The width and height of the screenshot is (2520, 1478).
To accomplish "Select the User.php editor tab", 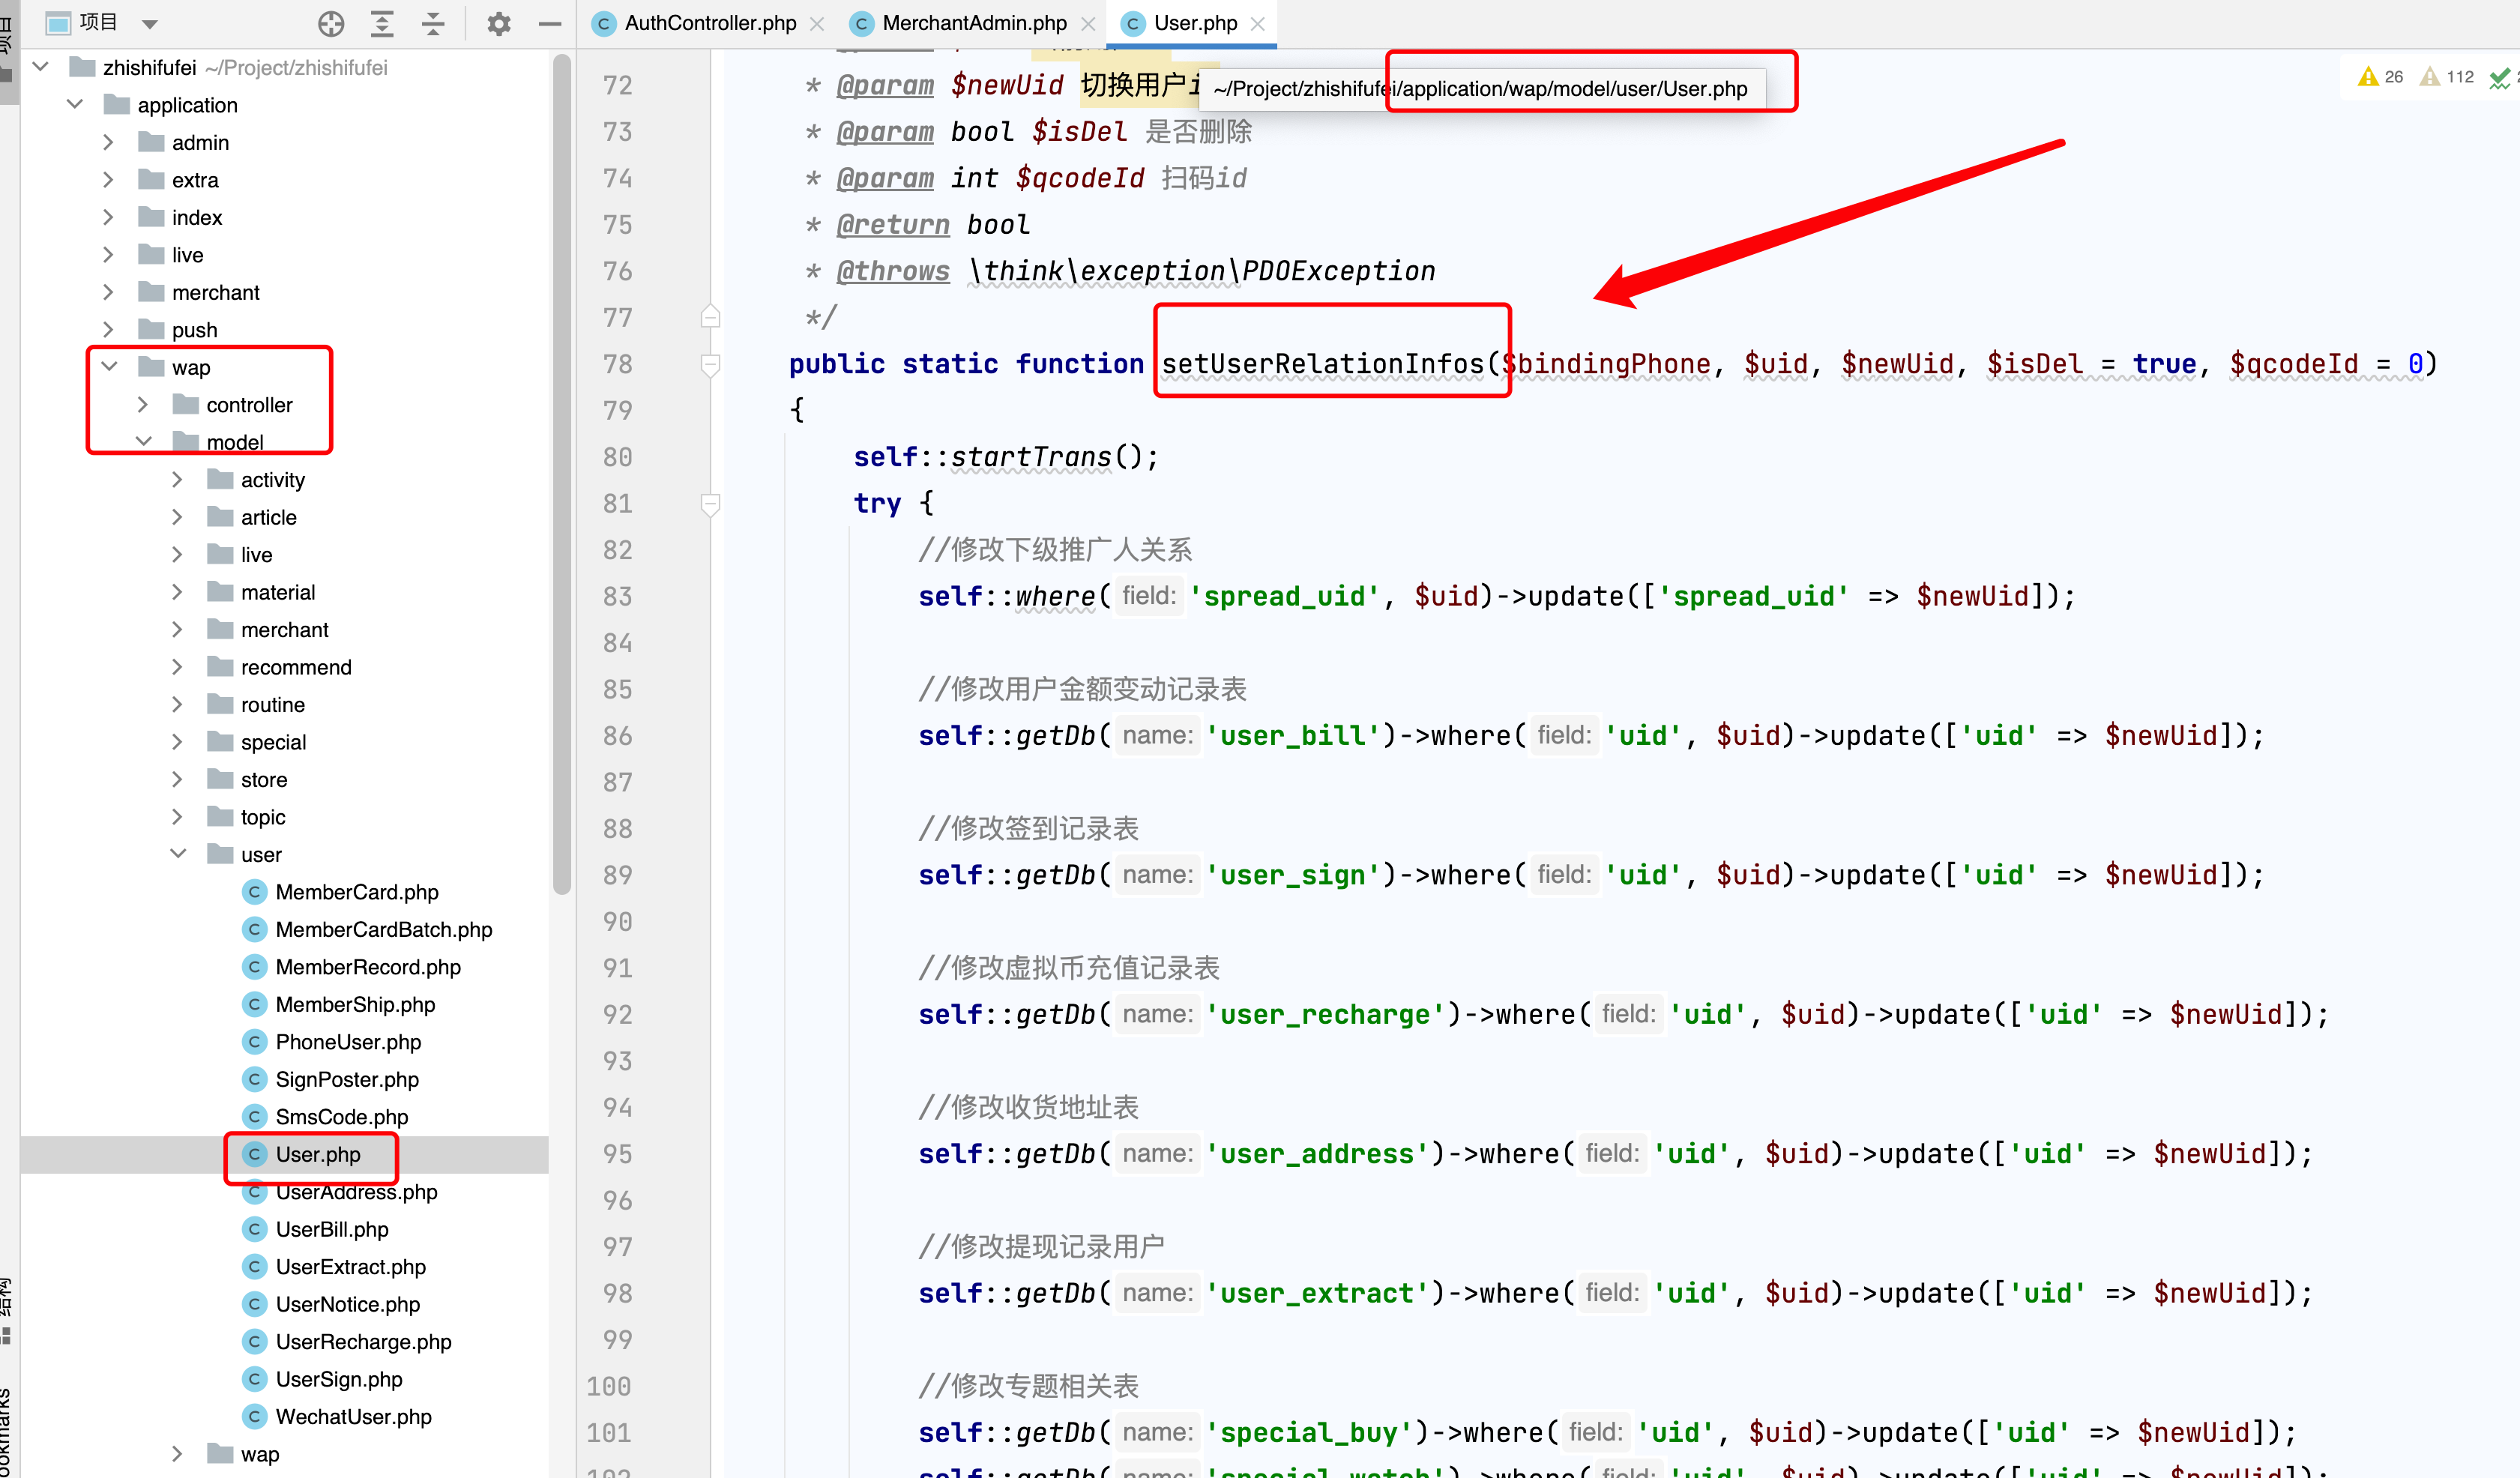I will tap(1195, 23).
